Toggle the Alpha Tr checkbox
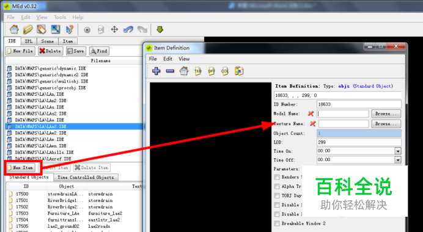This screenshot has height=232, width=423. click(277, 186)
